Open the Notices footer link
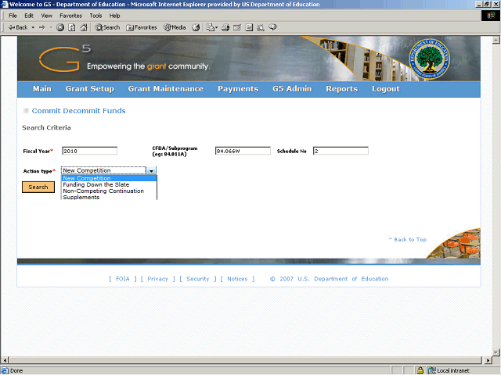Screen dimensions: 501x375 pyautogui.click(x=237, y=279)
